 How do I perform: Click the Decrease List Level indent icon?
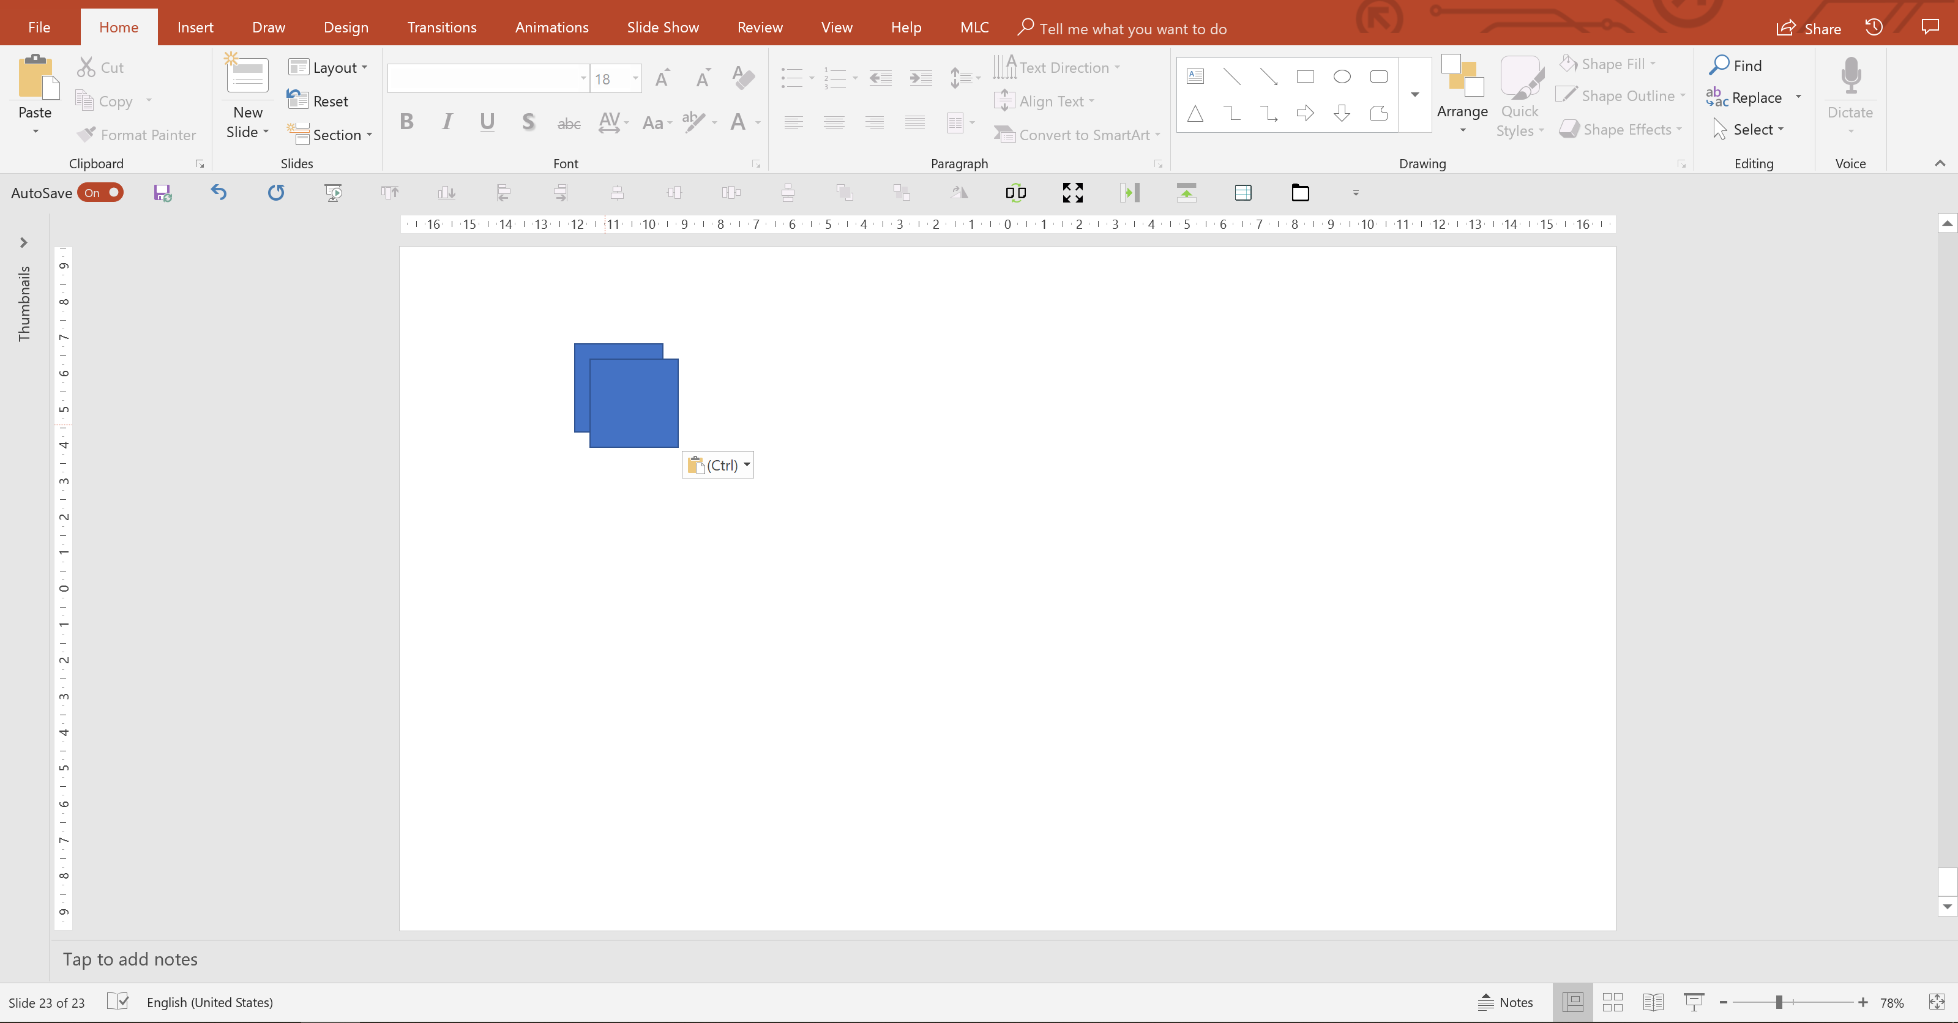880,78
